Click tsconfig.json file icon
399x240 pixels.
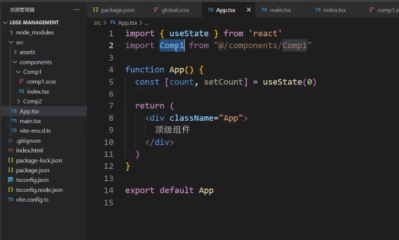pos(10,180)
